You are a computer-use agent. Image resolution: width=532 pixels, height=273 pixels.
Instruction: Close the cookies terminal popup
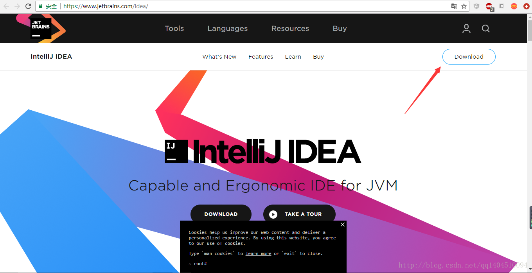point(343,225)
